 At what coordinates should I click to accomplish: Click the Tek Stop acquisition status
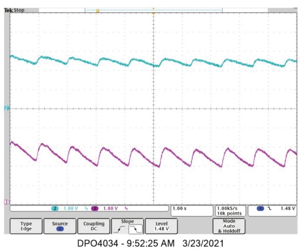click(x=15, y=10)
